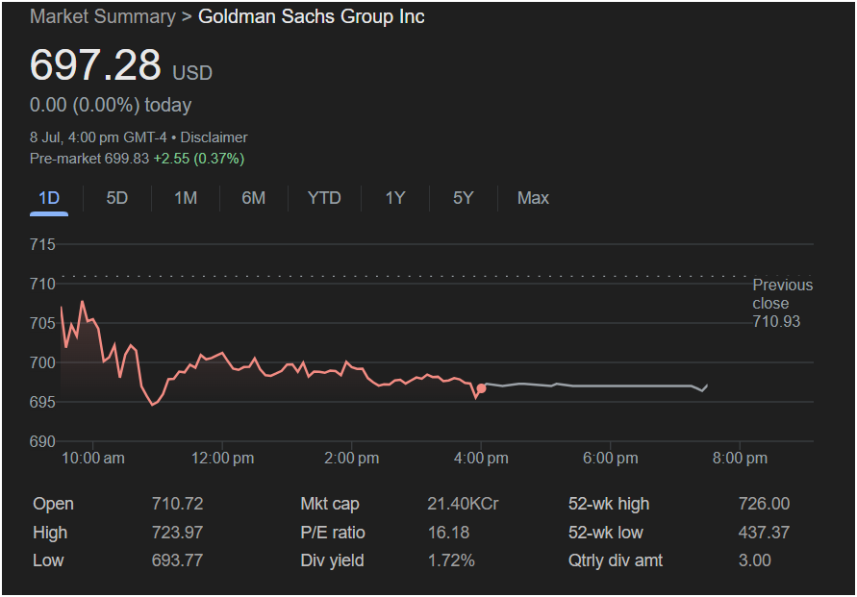Image resolution: width=857 pixels, height=597 pixels.
Task: Click the 8 Jul, 4:00 pm GMT-4 timestamp
Action: coord(98,137)
